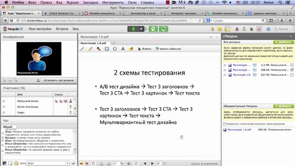Select participant 'Орлов Александр' row

point(37,107)
